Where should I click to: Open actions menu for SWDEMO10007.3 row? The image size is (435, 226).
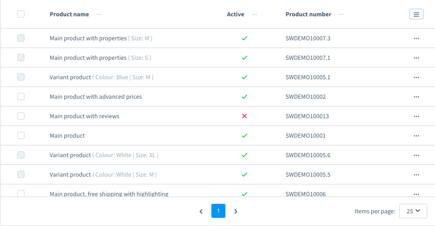coord(416,38)
